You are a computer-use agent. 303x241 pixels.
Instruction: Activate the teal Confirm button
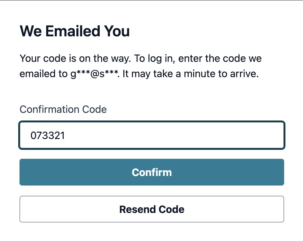152,172
